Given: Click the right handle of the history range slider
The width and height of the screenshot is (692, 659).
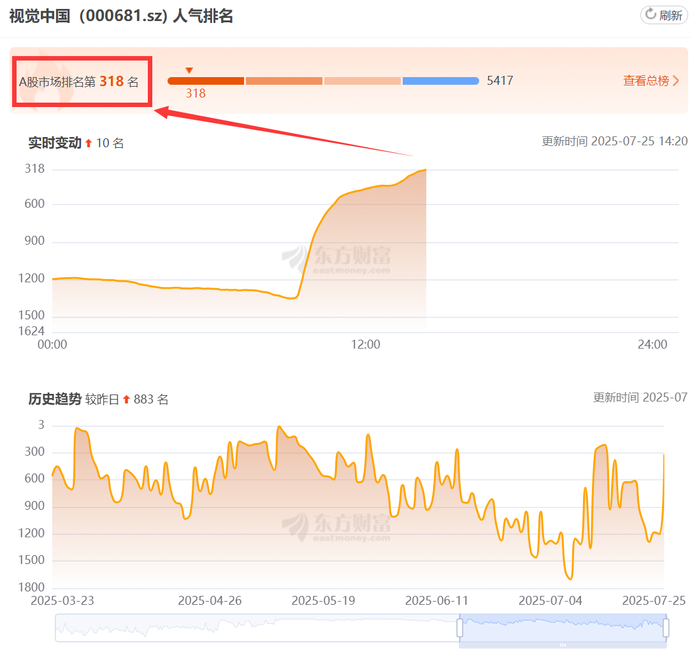Looking at the screenshot, I should [x=666, y=628].
